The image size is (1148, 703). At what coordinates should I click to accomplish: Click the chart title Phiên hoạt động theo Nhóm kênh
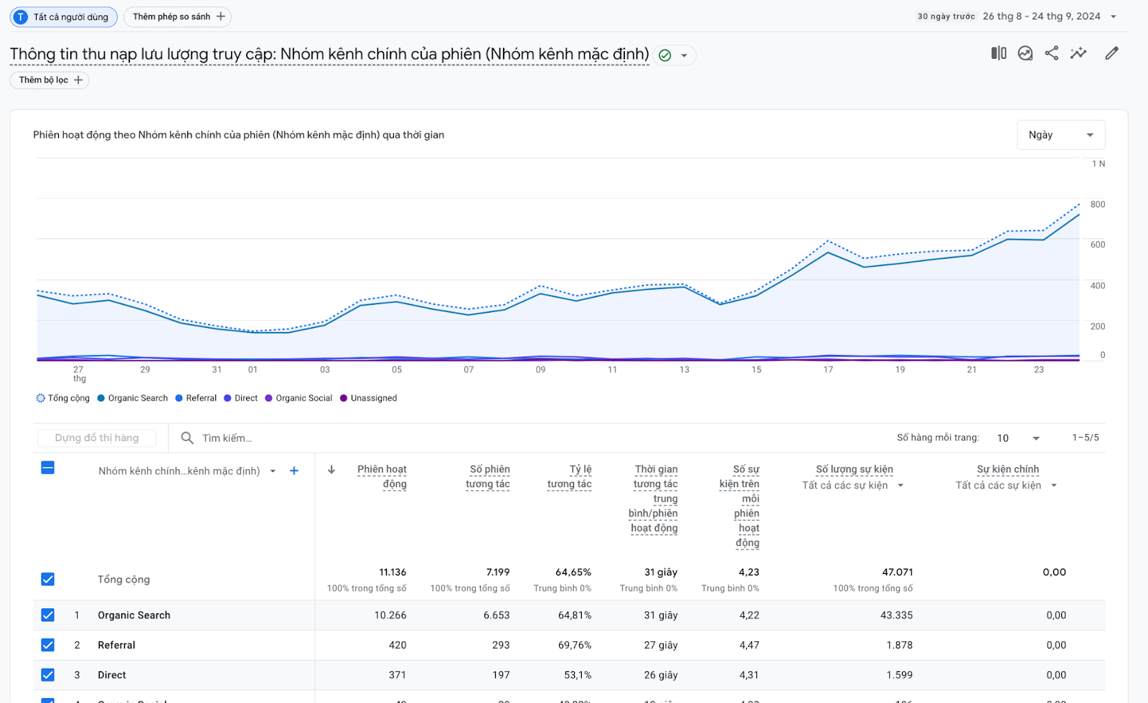[x=238, y=135]
